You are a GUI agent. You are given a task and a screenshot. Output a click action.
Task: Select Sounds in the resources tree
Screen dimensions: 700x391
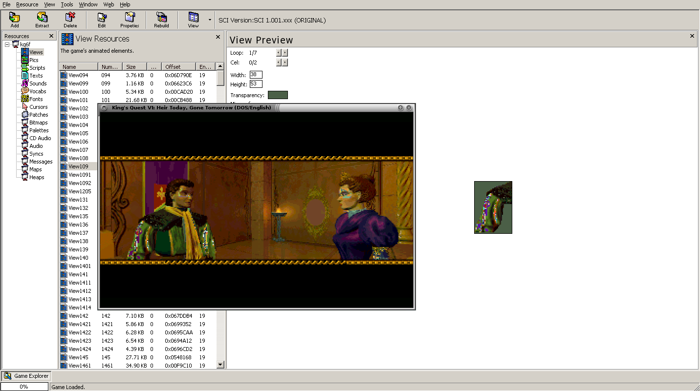coord(38,83)
